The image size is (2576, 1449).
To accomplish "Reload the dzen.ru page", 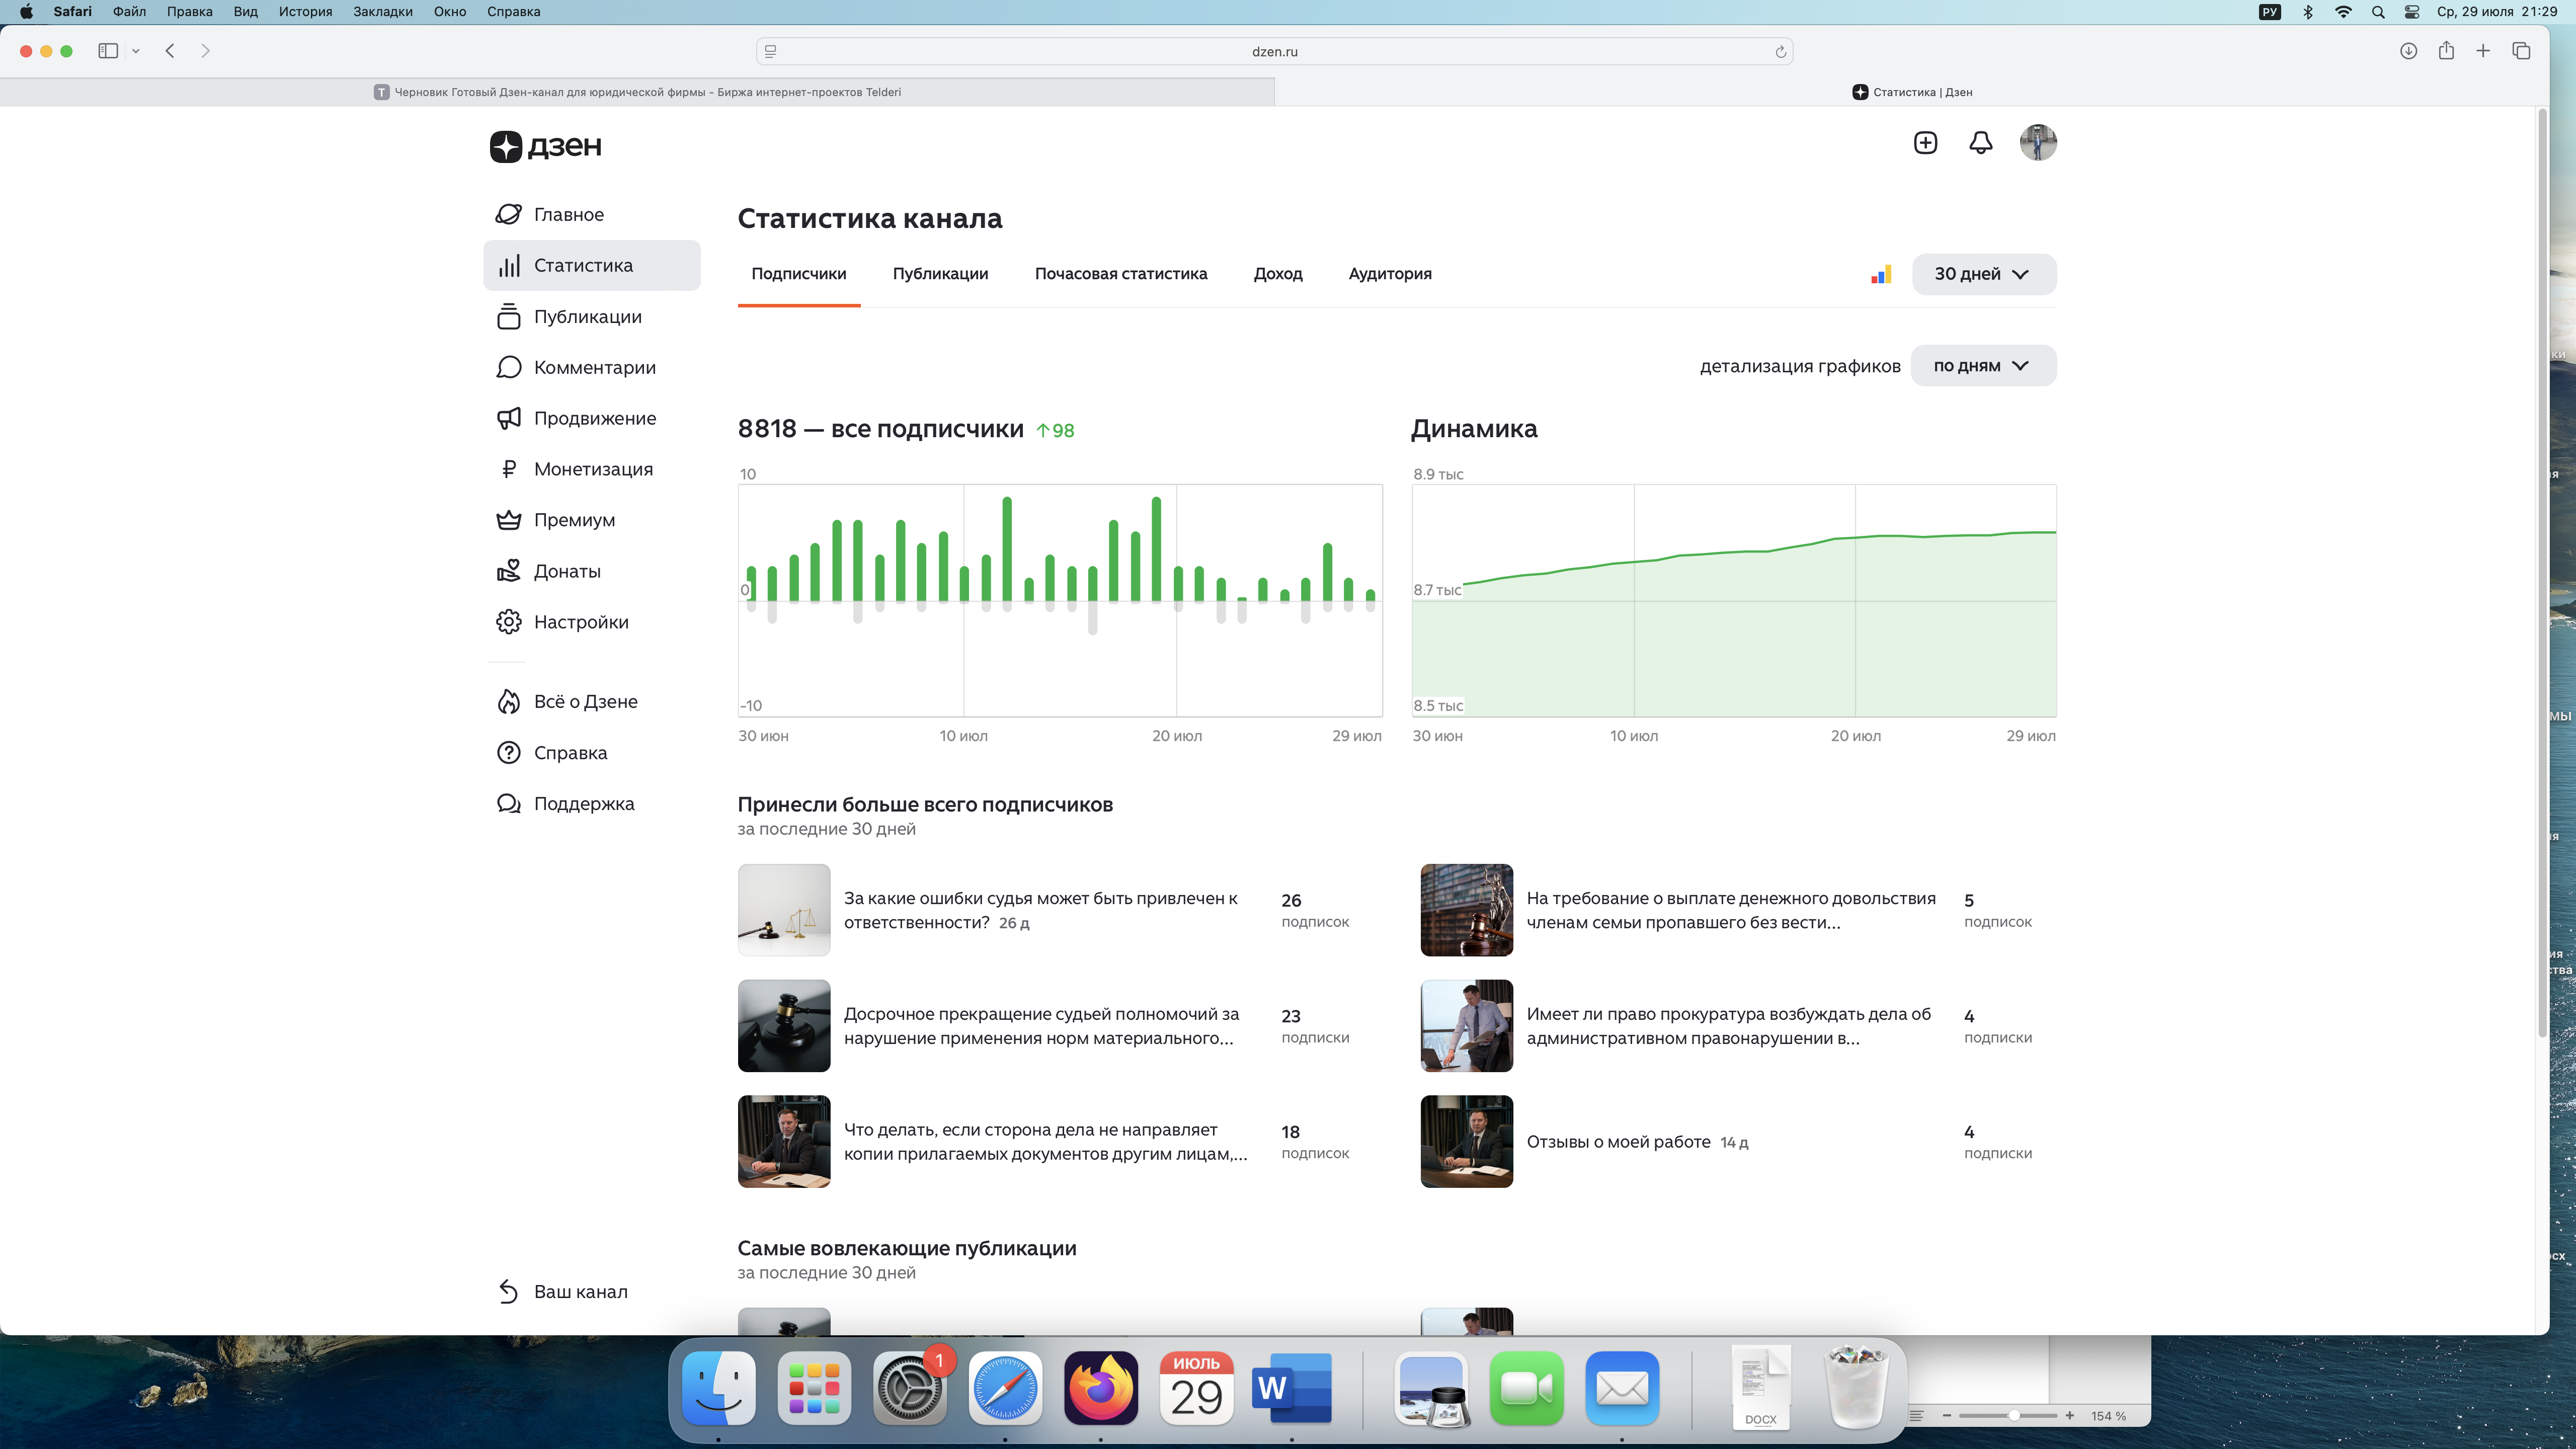I will pos(1780,52).
